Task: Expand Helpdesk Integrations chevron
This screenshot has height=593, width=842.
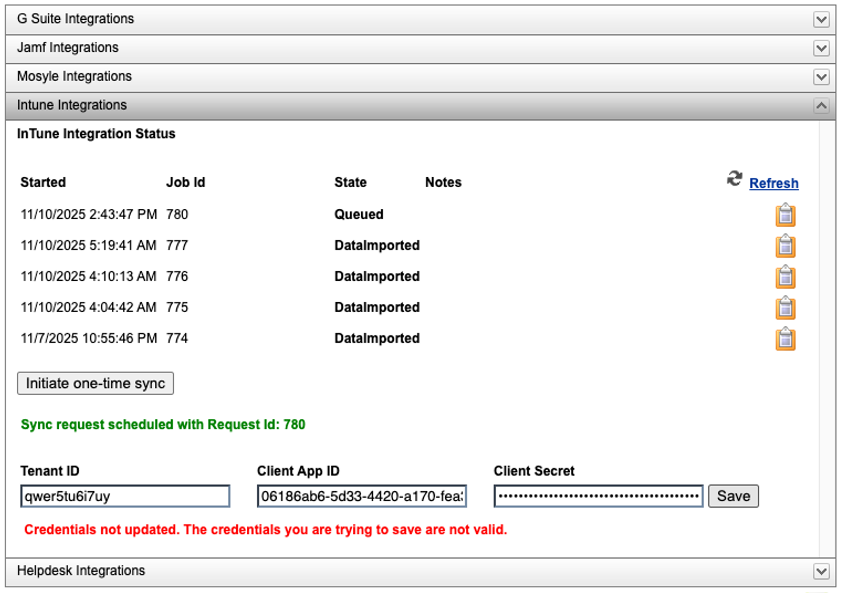Action: pyautogui.click(x=821, y=572)
